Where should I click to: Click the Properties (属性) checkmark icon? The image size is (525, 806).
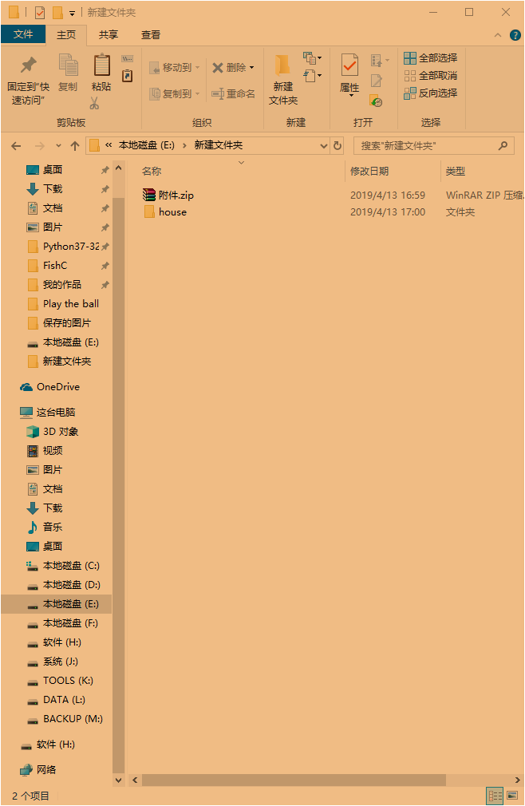point(349,65)
